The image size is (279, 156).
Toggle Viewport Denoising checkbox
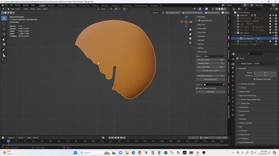click(255, 79)
